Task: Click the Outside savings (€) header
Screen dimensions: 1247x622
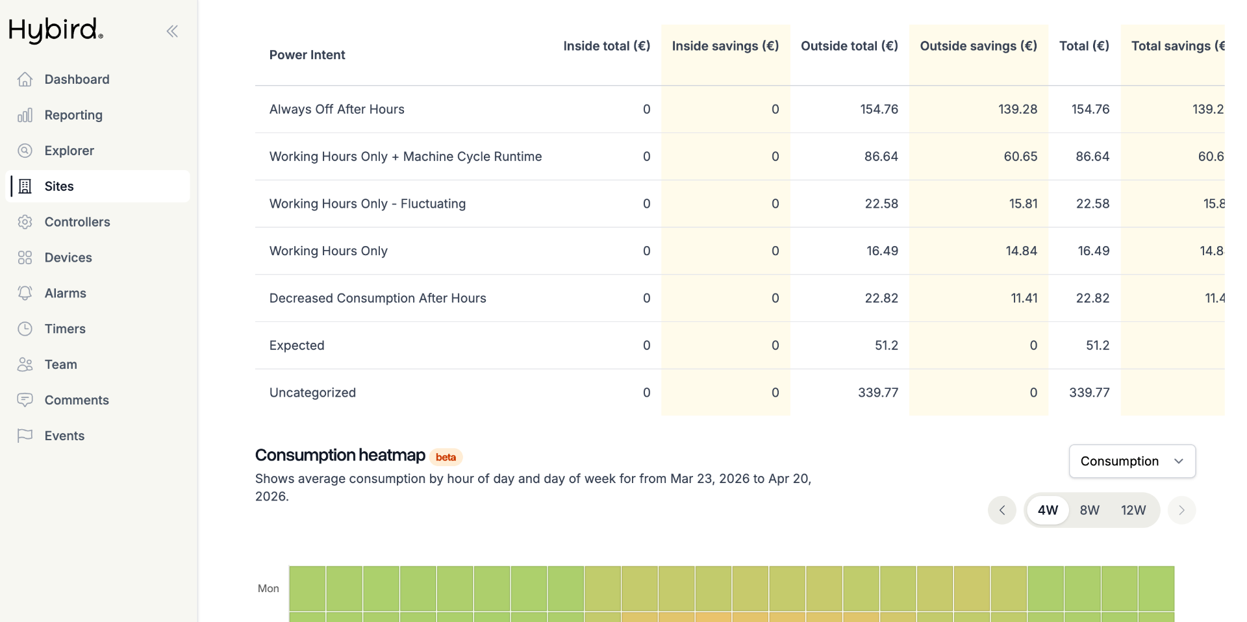Action: click(x=979, y=46)
